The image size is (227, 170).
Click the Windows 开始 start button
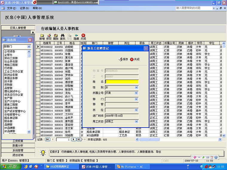[10, 166]
